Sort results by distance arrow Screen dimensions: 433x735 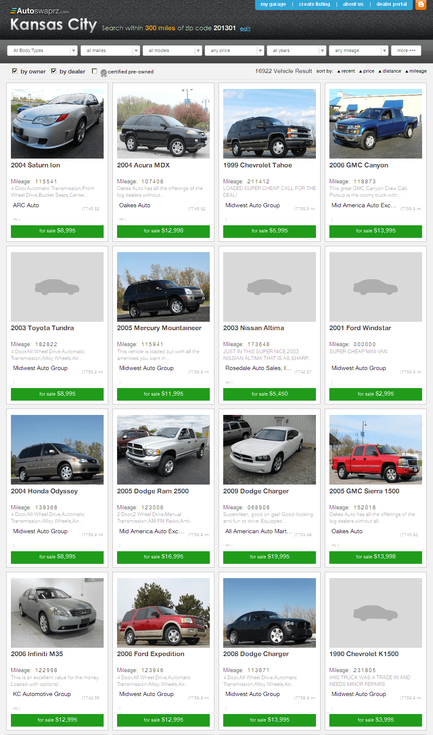(x=380, y=71)
